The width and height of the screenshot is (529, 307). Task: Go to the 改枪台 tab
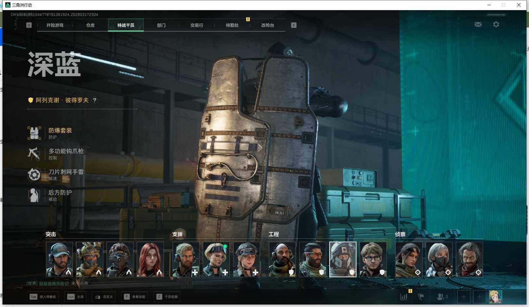267,25
